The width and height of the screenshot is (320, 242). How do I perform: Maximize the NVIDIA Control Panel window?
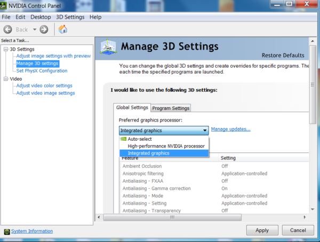tap(289, 4)
